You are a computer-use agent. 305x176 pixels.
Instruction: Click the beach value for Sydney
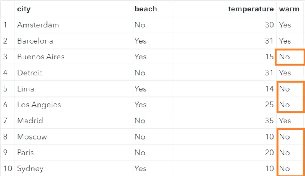[x=140, y=168]
